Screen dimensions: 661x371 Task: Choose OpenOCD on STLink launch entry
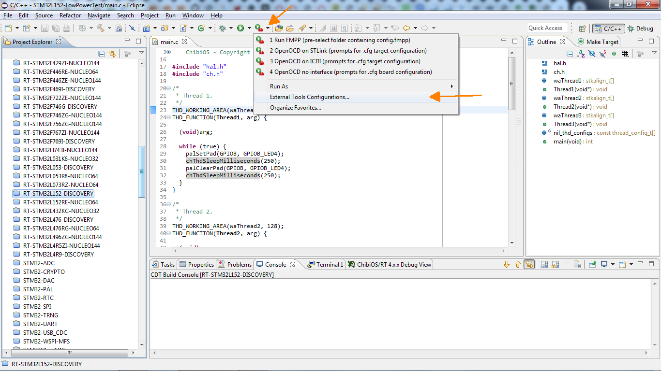tap(348, 51)
